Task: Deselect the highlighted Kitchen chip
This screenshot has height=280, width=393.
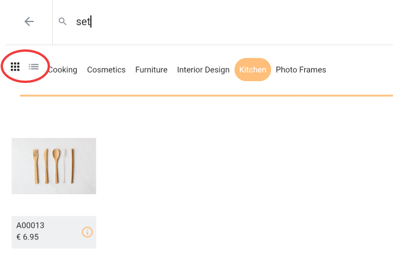Action: point(253,70)
